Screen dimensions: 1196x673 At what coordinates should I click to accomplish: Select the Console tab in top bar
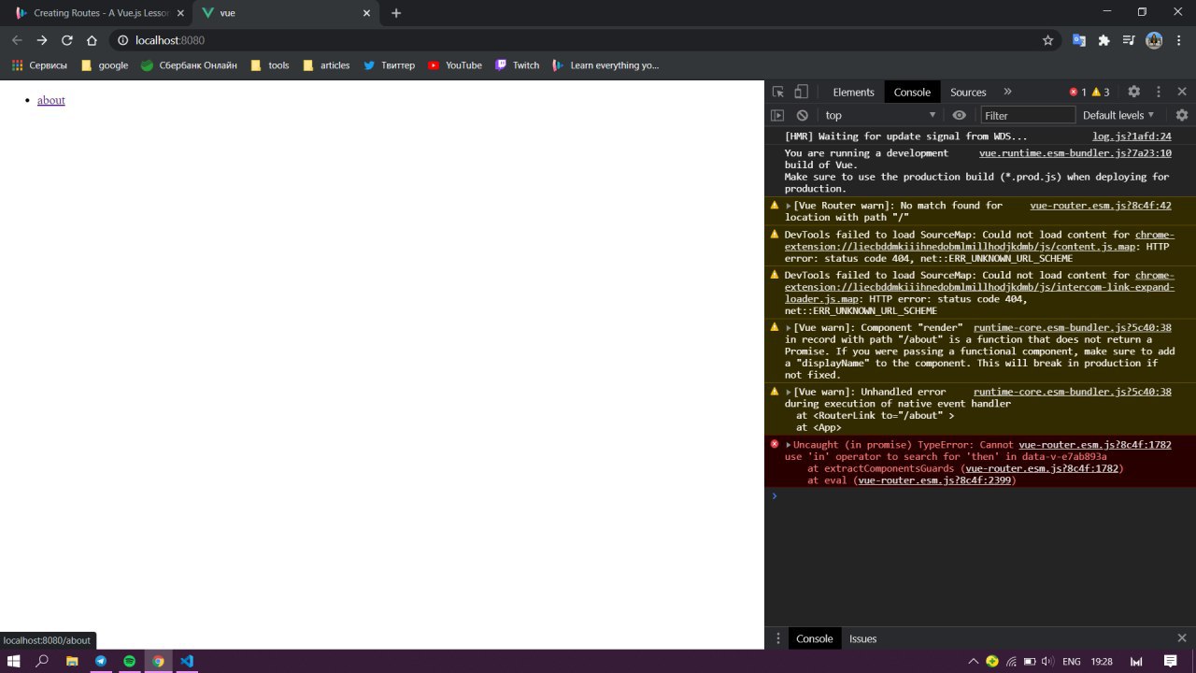[912, 92]
